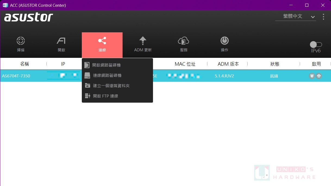Click the ACC app icon in title bar
This screenshot has width=331, height=186.
[x=5, y=5]
